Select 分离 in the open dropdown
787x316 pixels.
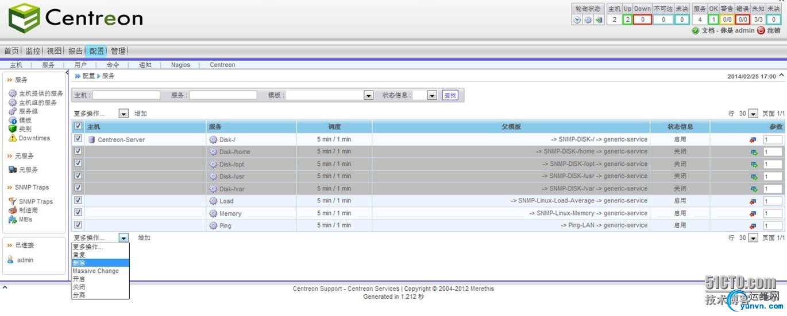(x=101, y=295)
